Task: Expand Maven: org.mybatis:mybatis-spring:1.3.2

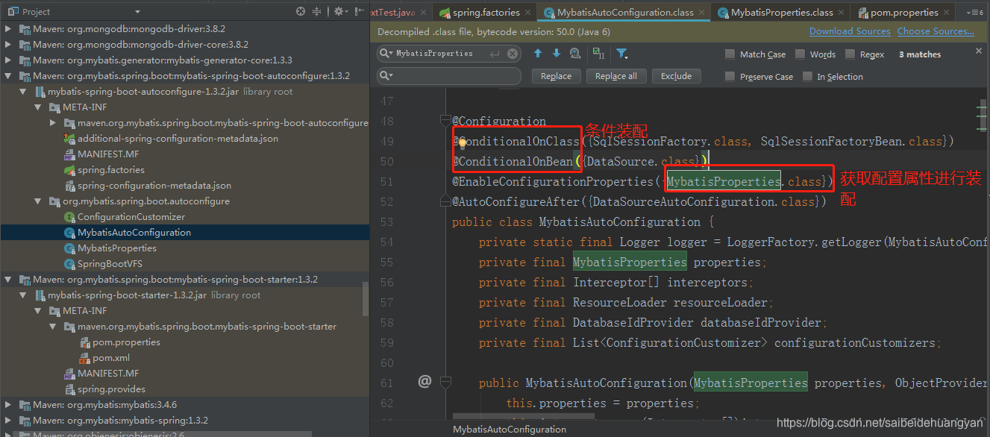Action: 8,420
